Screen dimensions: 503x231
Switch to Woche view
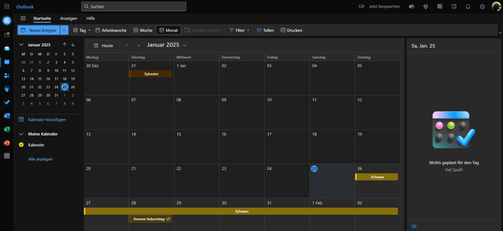coord(143,30)
